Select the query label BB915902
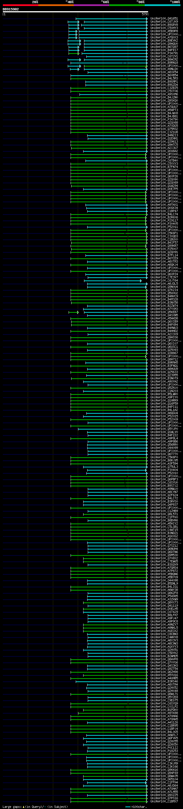 (11, 9)
